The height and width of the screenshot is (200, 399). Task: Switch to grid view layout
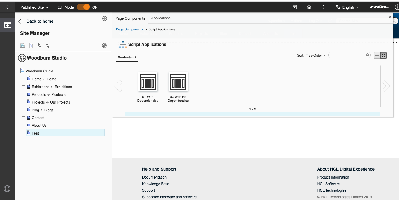(x=384, y=55)
